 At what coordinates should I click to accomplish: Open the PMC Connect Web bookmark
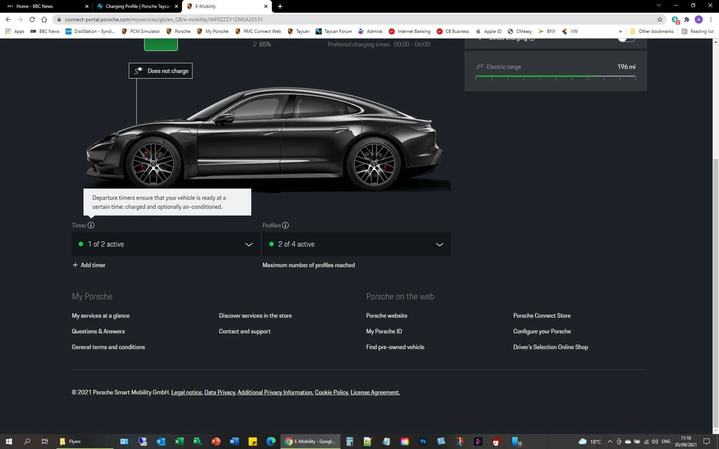258,31
